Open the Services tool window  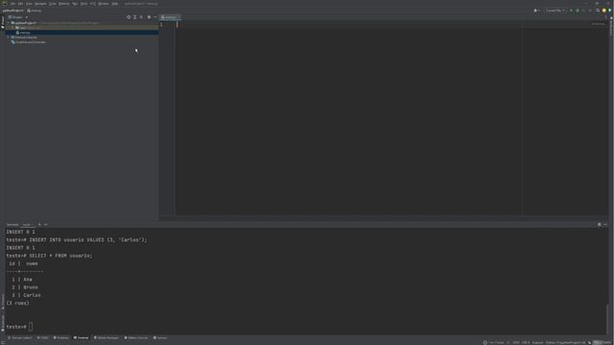coord(160,337)
